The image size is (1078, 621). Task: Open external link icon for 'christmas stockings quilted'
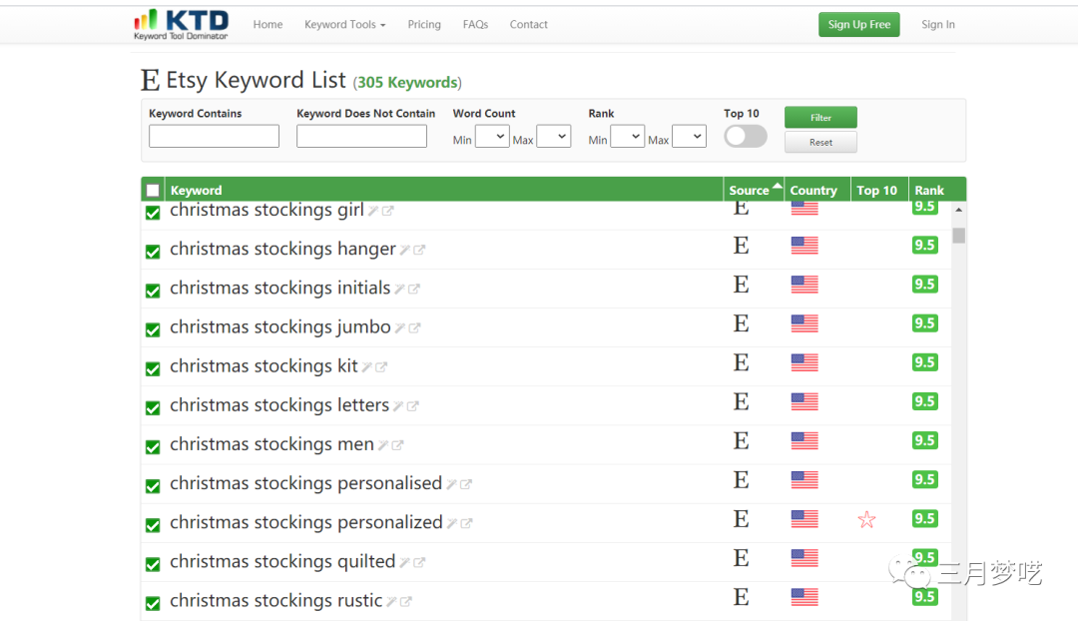pos(419,563)
